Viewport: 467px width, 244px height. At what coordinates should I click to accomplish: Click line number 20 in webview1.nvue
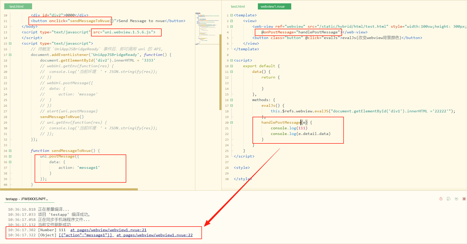click(x=227, y=123)
